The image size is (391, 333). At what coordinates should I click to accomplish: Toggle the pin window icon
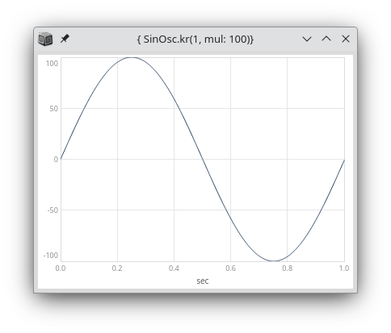click(65, 39)
